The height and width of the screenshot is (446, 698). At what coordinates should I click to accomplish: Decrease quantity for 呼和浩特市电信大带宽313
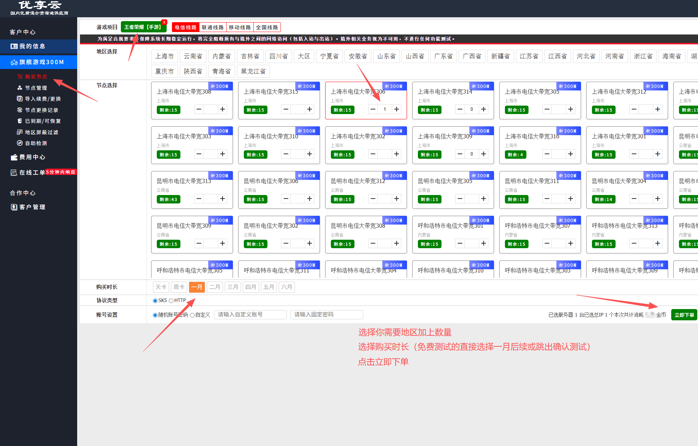(634, 243)
